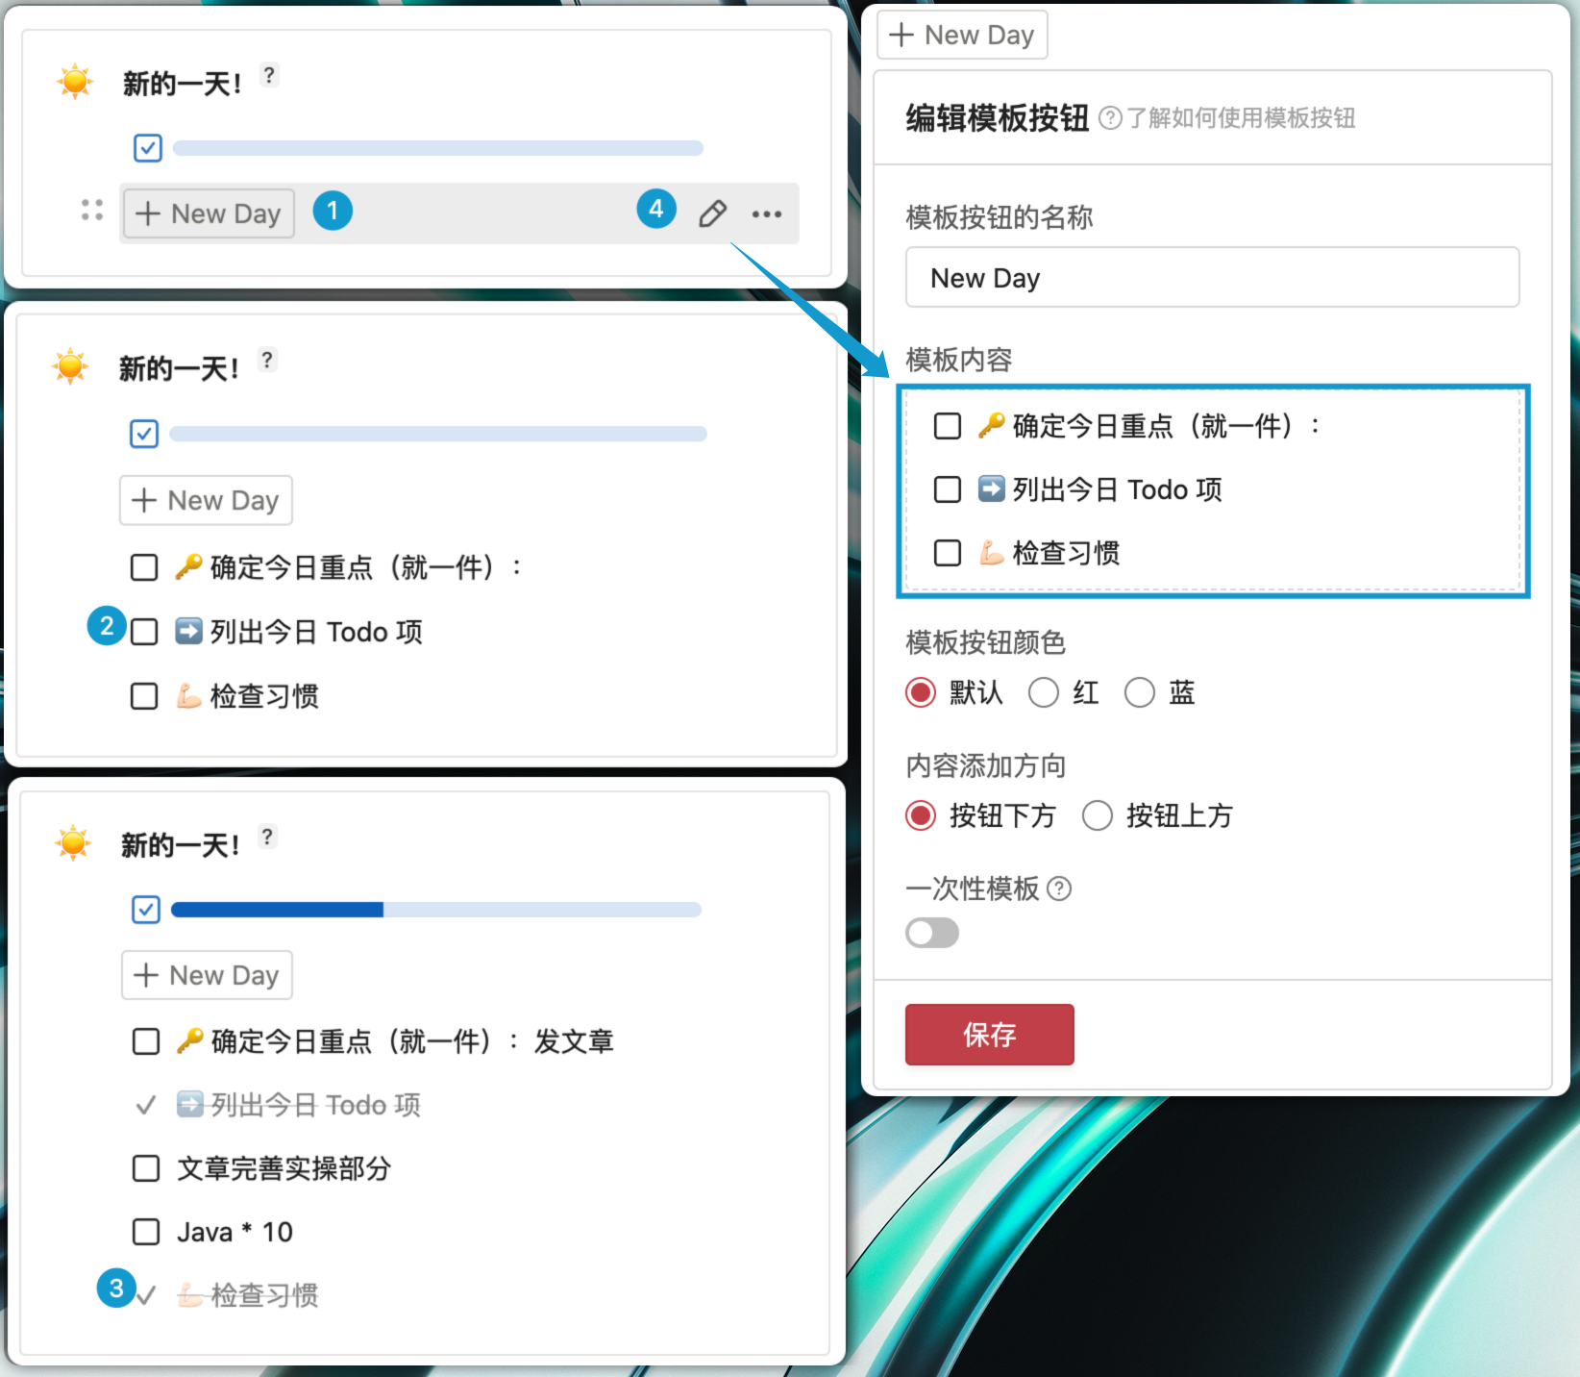
Task: Uncheck the completed 检查习惯 item
Action: pos(146,1295)
